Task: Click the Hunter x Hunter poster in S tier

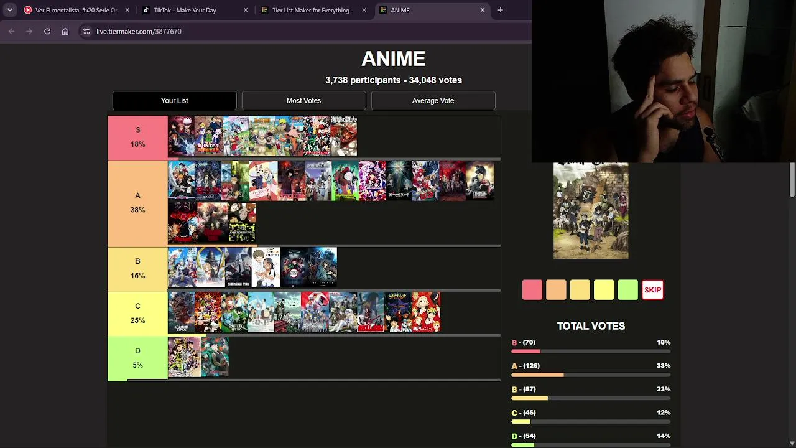Action: click(208, 136)
